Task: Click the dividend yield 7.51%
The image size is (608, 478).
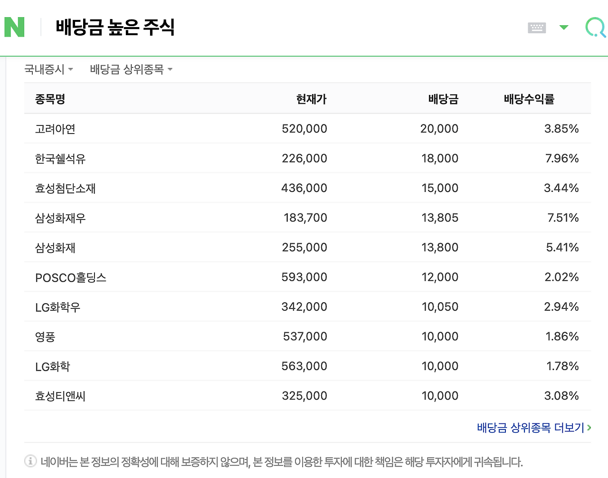Action: tap(563, 218)
